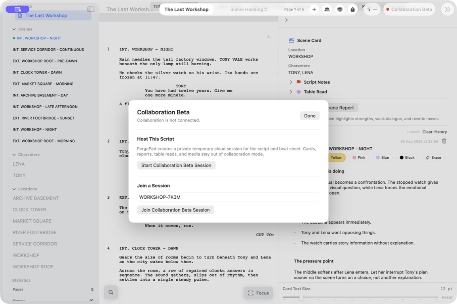Viewport: 457px width, 304px height.
Task: Click the Pages statistic row
Action: coord(53,289)
